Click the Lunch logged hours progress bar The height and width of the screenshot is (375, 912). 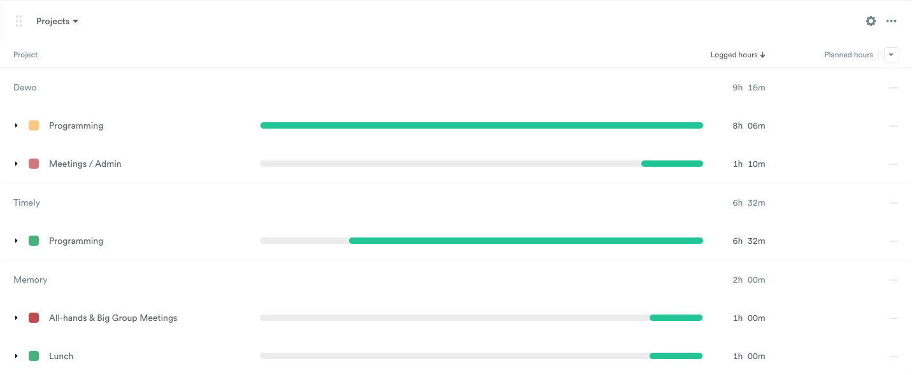(481, 356)
